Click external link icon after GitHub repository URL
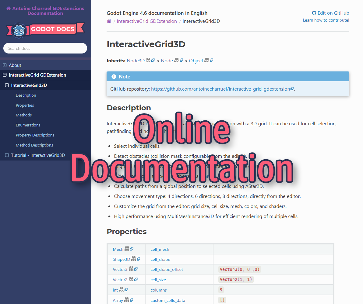Screen dimensions: 363x304 pyautogui.click(x=292, y=89)
